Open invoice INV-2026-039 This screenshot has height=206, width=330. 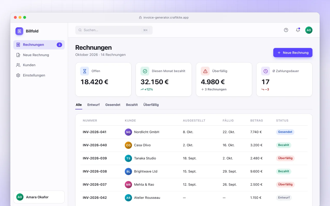(x=95, y=158)
